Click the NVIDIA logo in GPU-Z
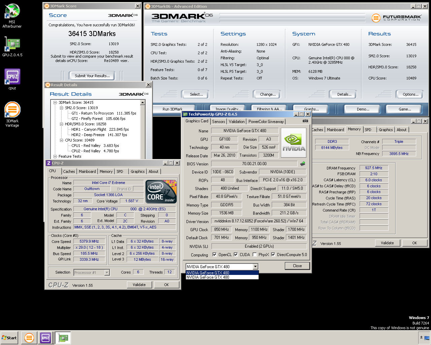The height and width of the screenshot is (345, 431). point(294,143)
